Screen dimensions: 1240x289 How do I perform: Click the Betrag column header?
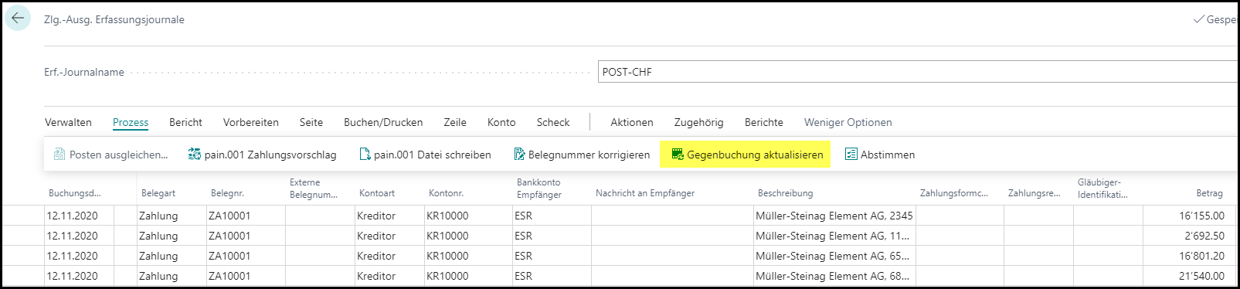[x=1209, y=193]
